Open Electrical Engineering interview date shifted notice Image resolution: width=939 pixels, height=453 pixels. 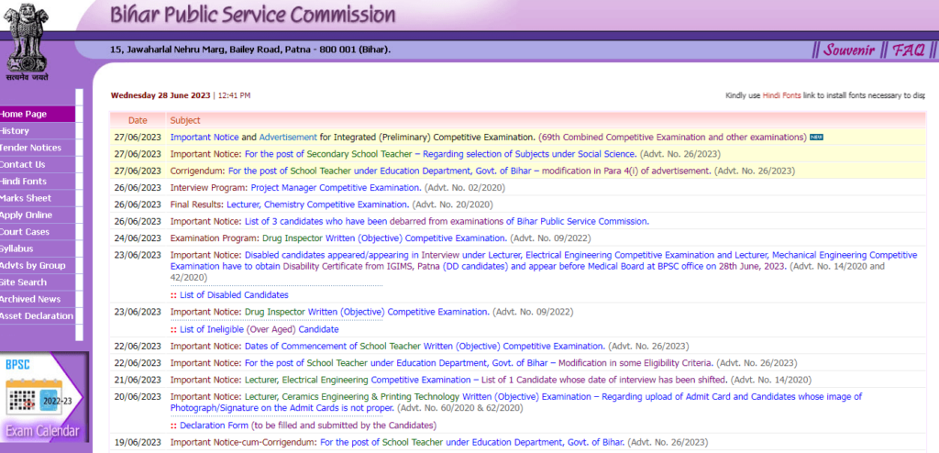[486, 380]
